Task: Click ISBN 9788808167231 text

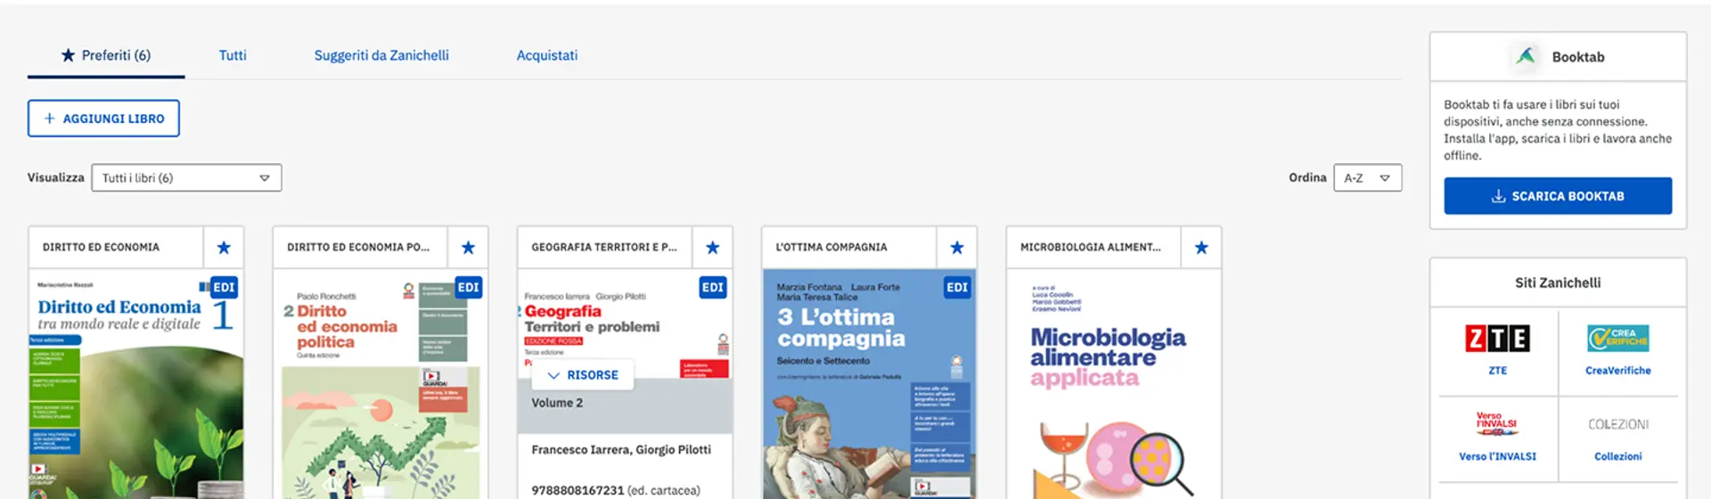Action: [577, 490]
